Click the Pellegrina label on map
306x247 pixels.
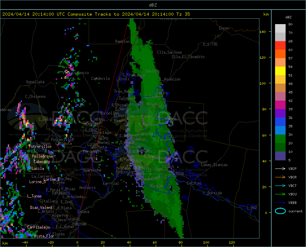click(42, 156)
